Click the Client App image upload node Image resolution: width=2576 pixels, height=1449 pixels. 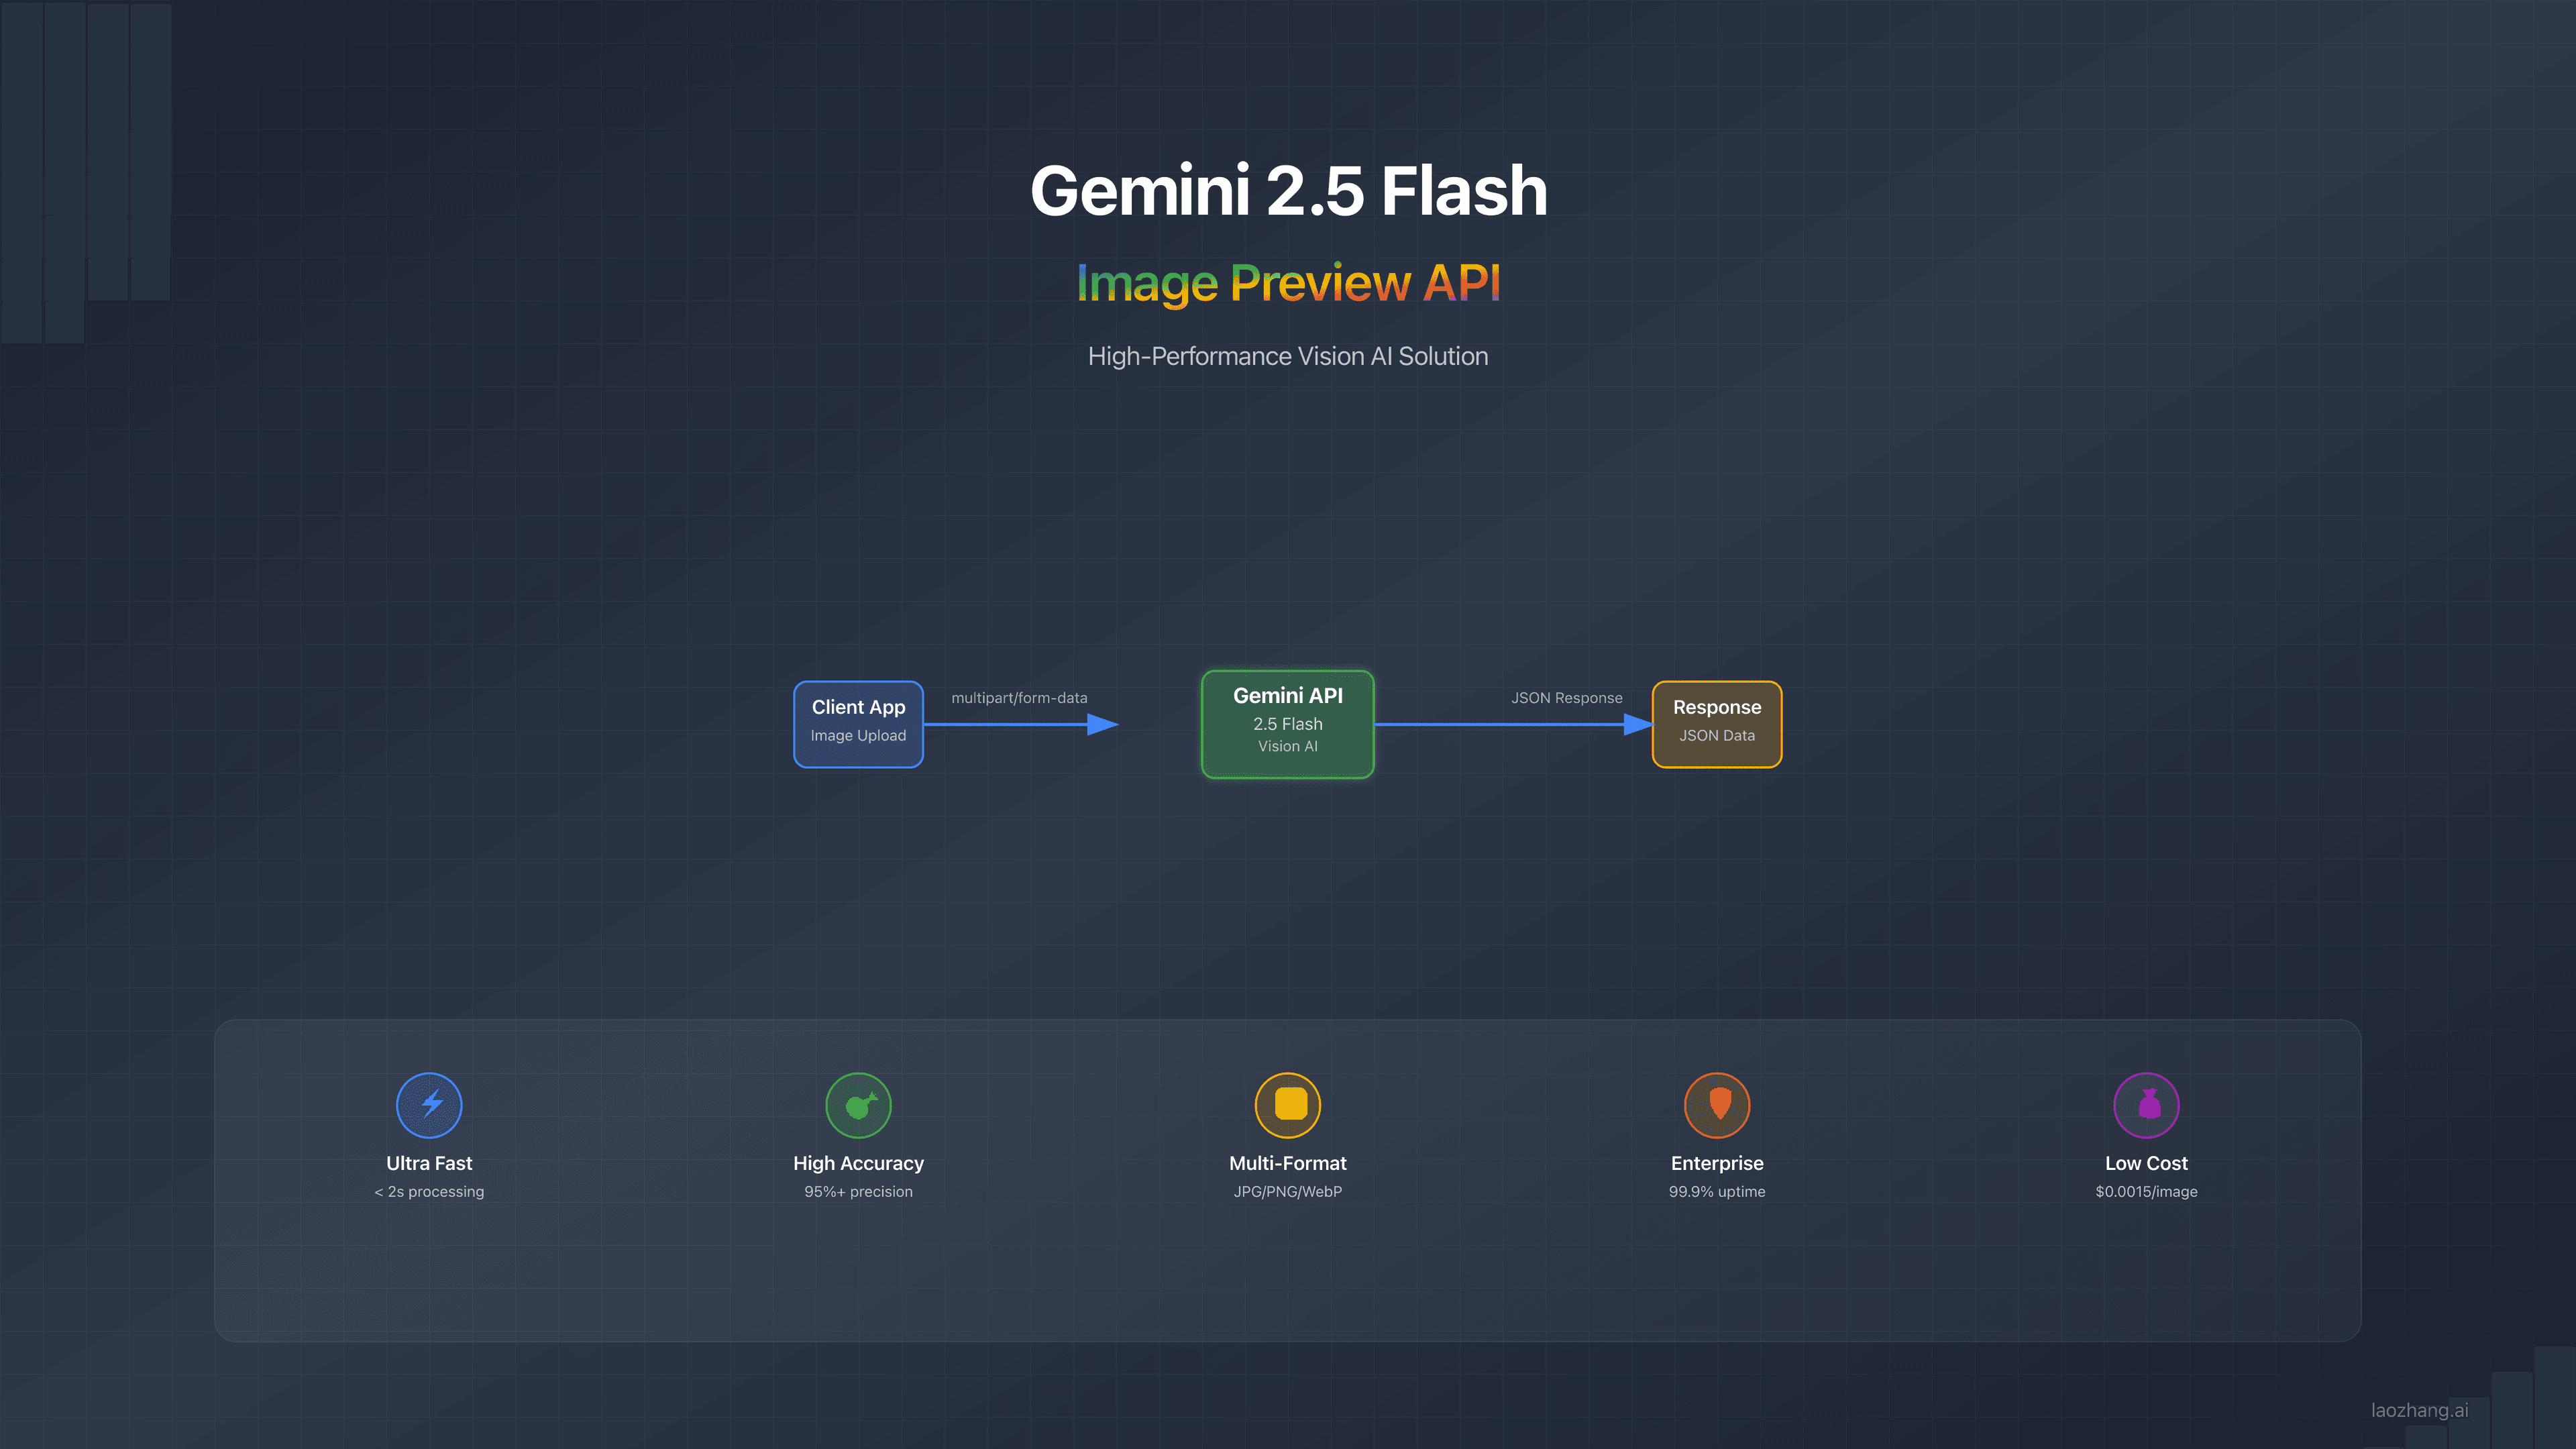pos(858,723)
